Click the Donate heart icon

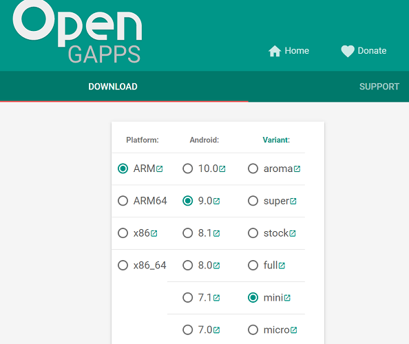[348, 51]
